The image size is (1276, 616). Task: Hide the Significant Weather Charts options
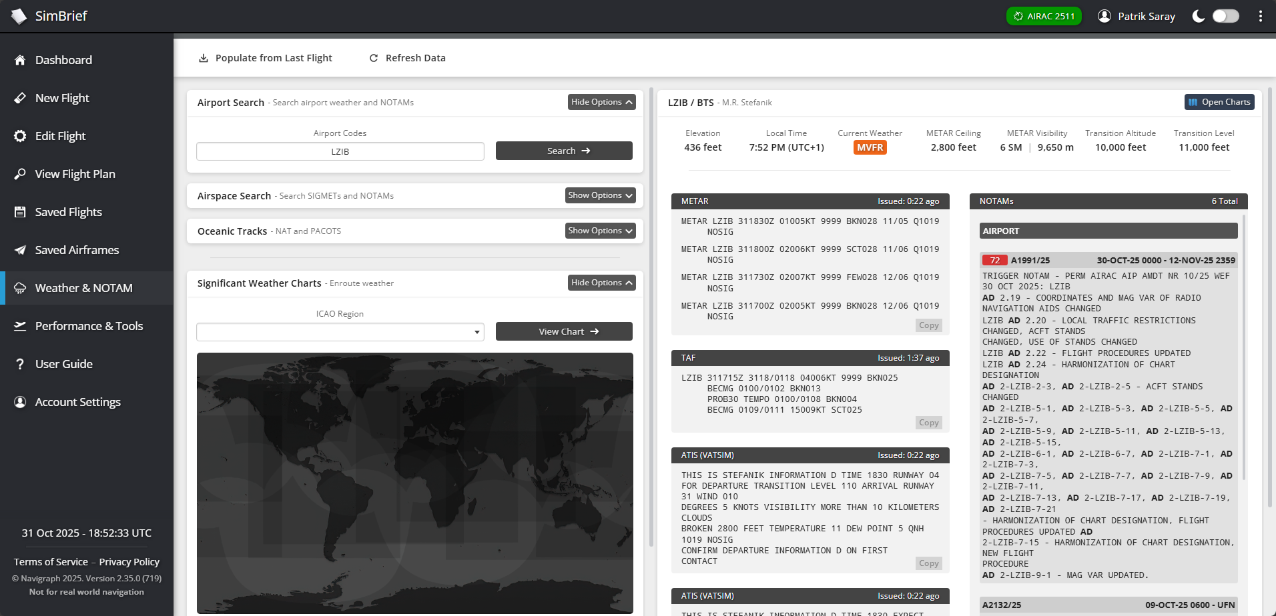coord(600,283)
